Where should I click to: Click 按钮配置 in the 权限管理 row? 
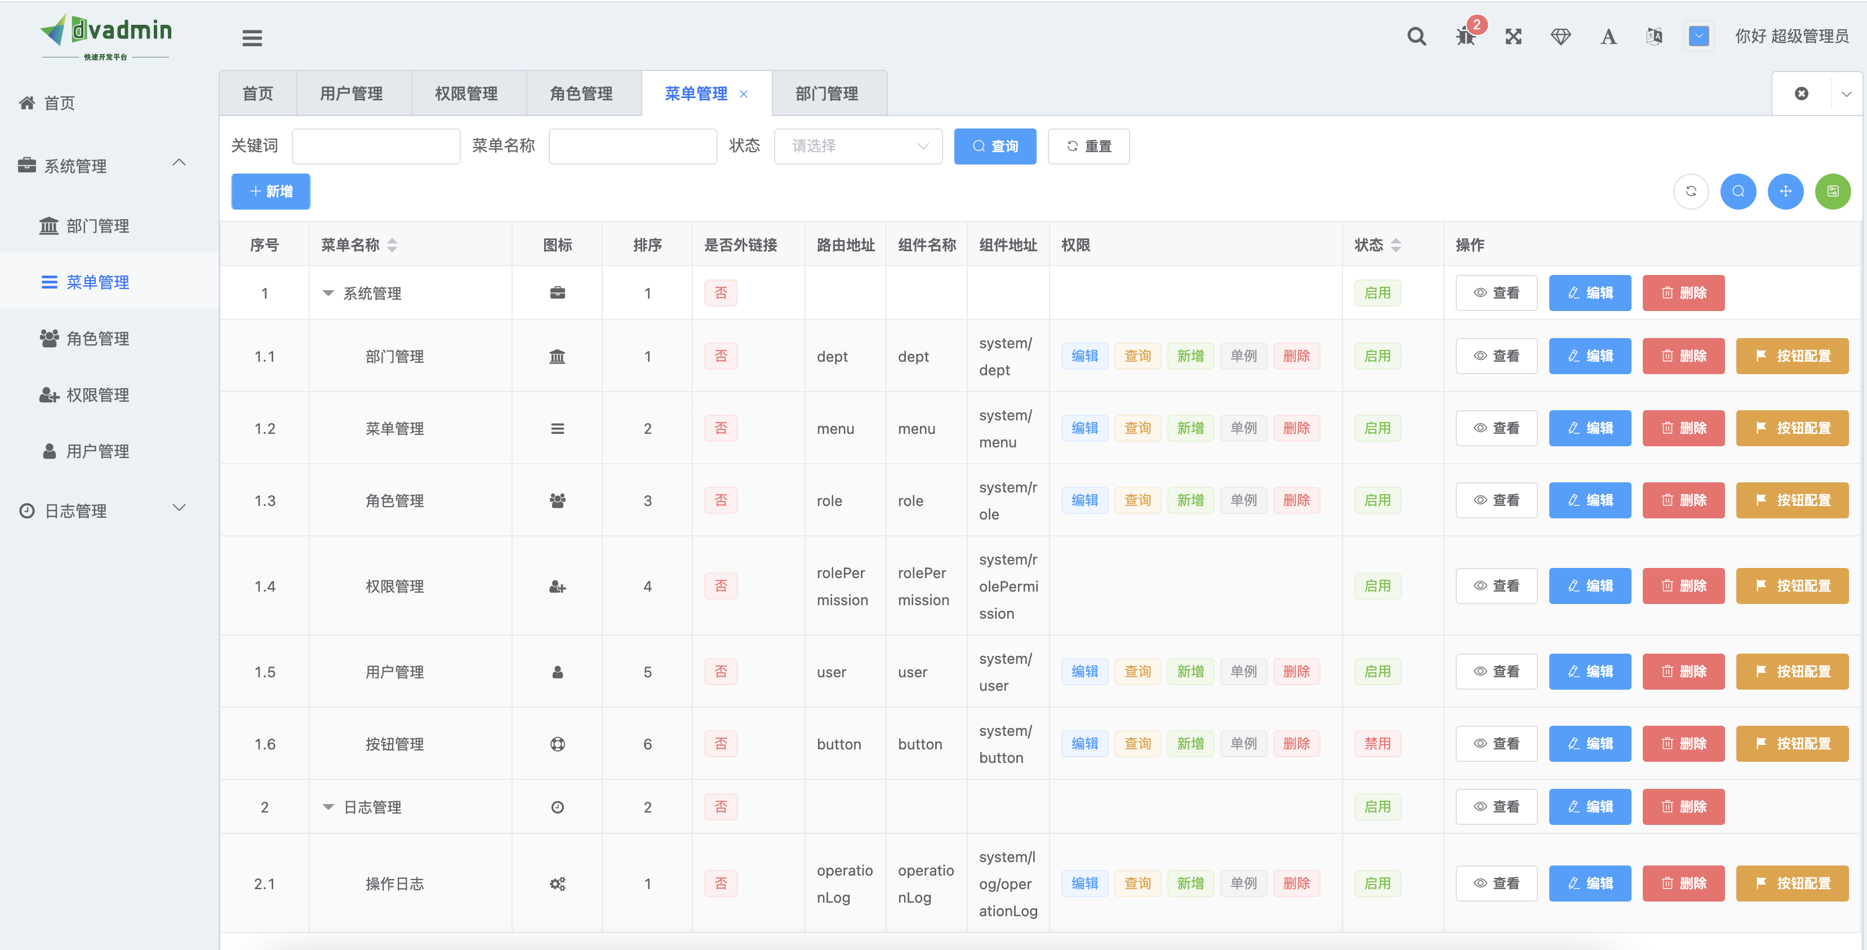(1792, 585)
